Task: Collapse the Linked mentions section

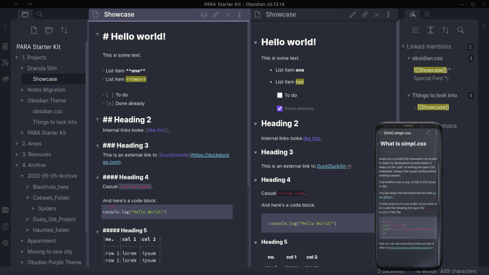Action: click(x=403, y=47)
